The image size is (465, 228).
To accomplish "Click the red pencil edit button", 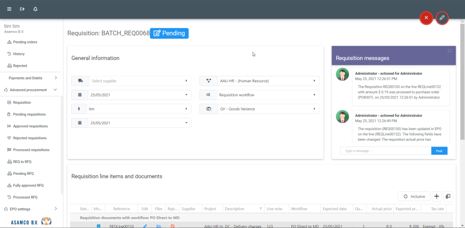I will [x=442, y=18].
